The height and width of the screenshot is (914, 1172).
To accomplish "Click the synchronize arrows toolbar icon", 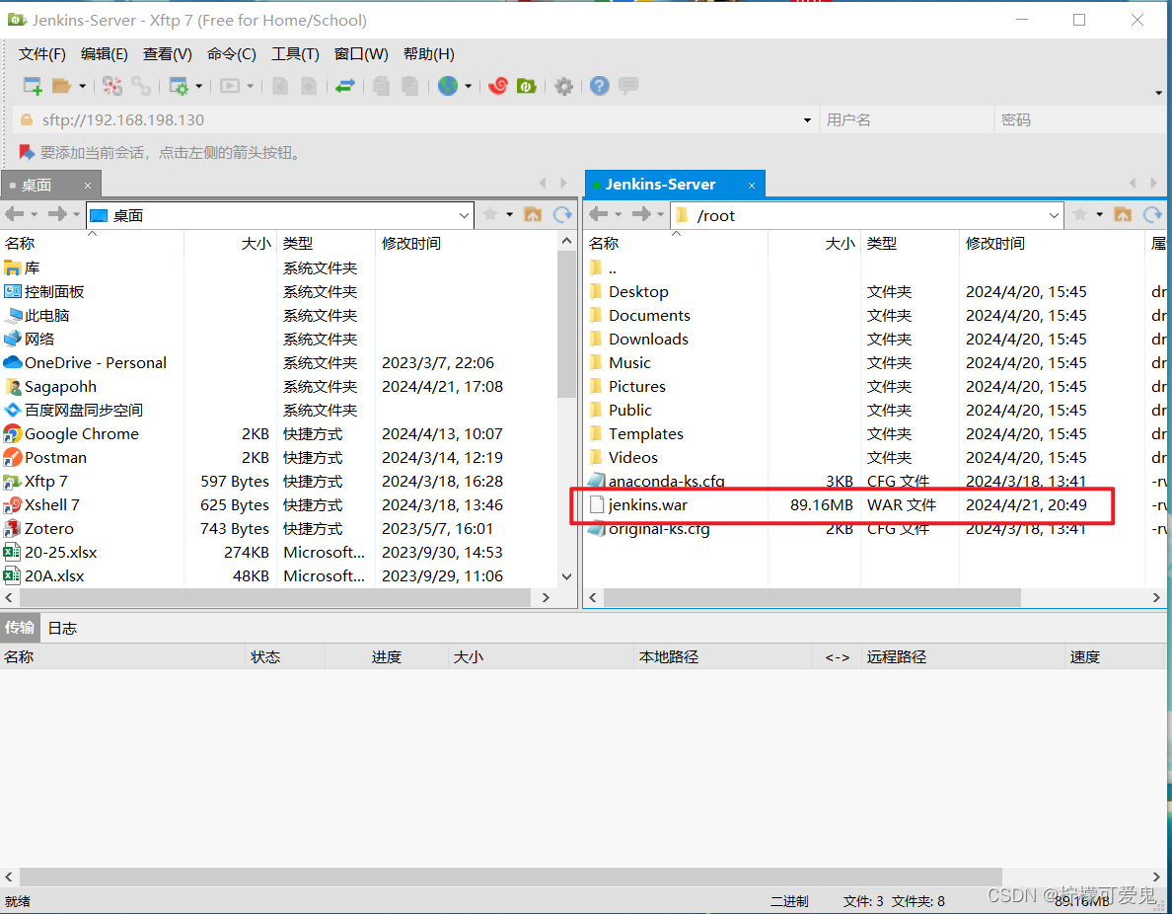I will (x=344, y=86).
